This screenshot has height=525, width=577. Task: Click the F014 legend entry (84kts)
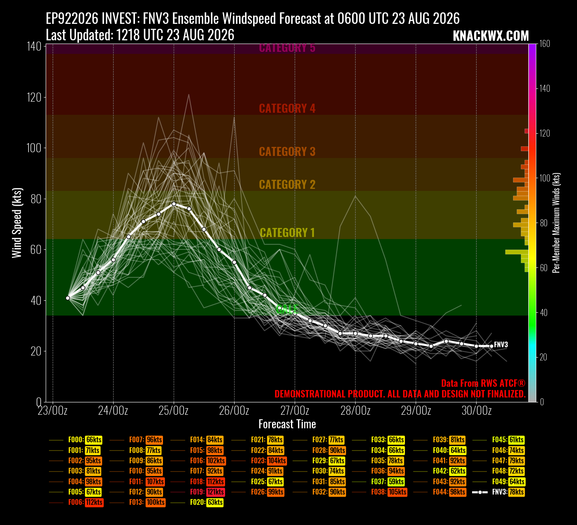[x=198, y=440]
